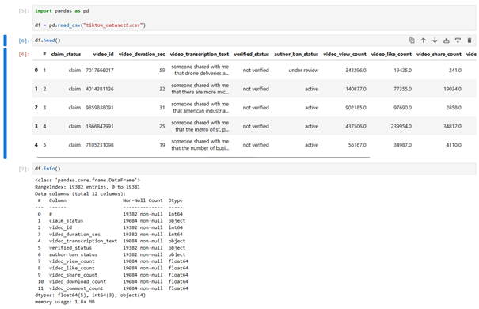Click the video_transcription_text column header
This screenshot has height=309, width=479.
(x=200, y=55)
